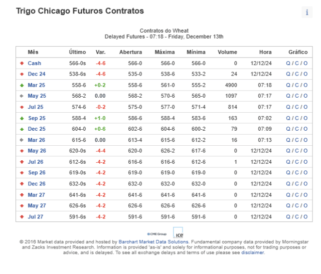The image size is (321, 274).
Task: Open the O options link for Dec 25
Action: click(x=305, y=129)
